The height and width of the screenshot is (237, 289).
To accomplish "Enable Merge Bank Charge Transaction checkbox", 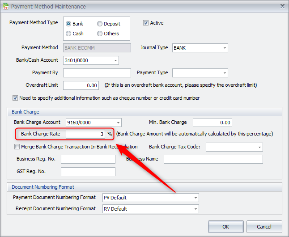I will [17, 147].
